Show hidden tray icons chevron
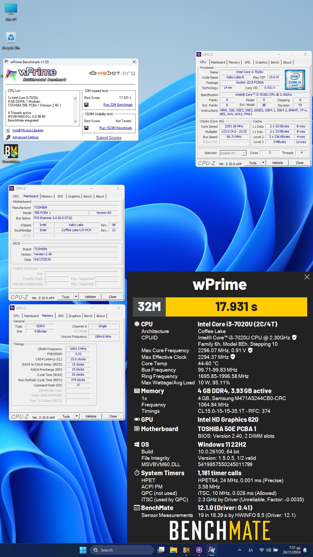Screen dimensions: 313x557 pos(239,550)
